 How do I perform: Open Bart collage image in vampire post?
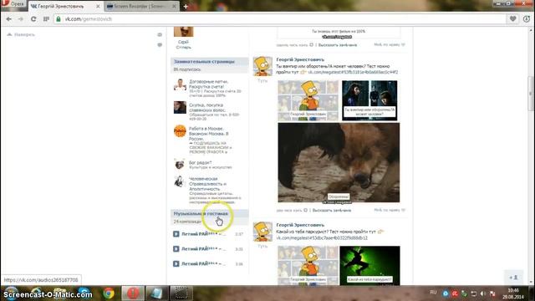308,100
